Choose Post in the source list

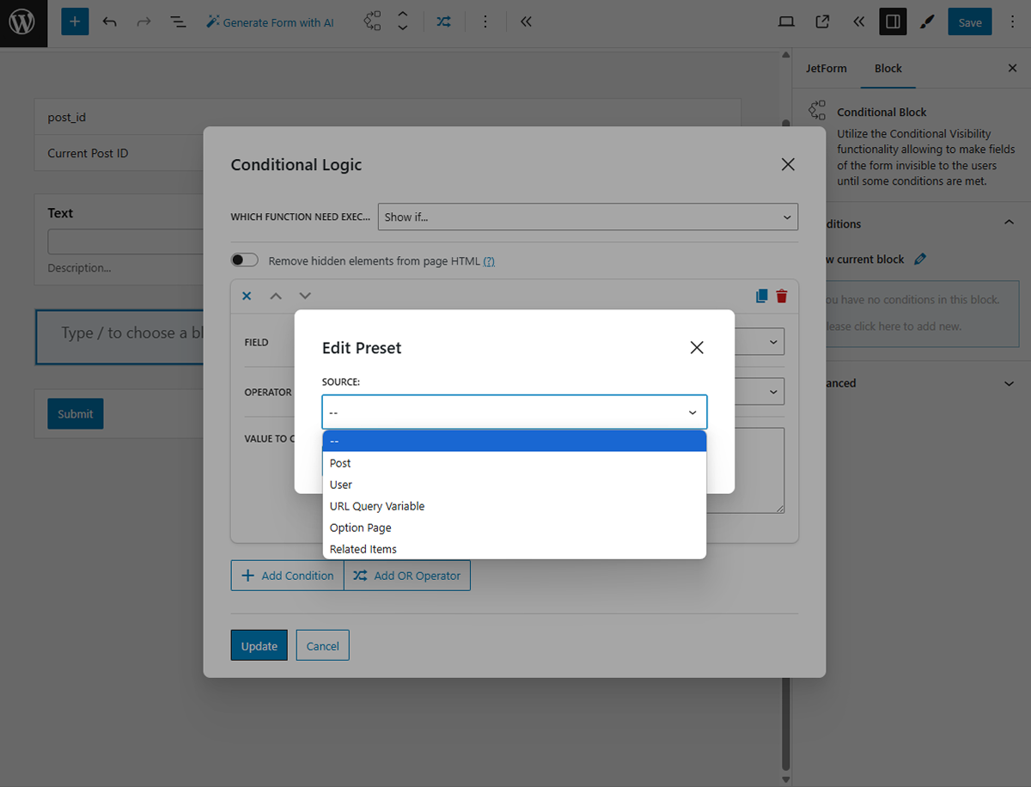click(339, 462)
